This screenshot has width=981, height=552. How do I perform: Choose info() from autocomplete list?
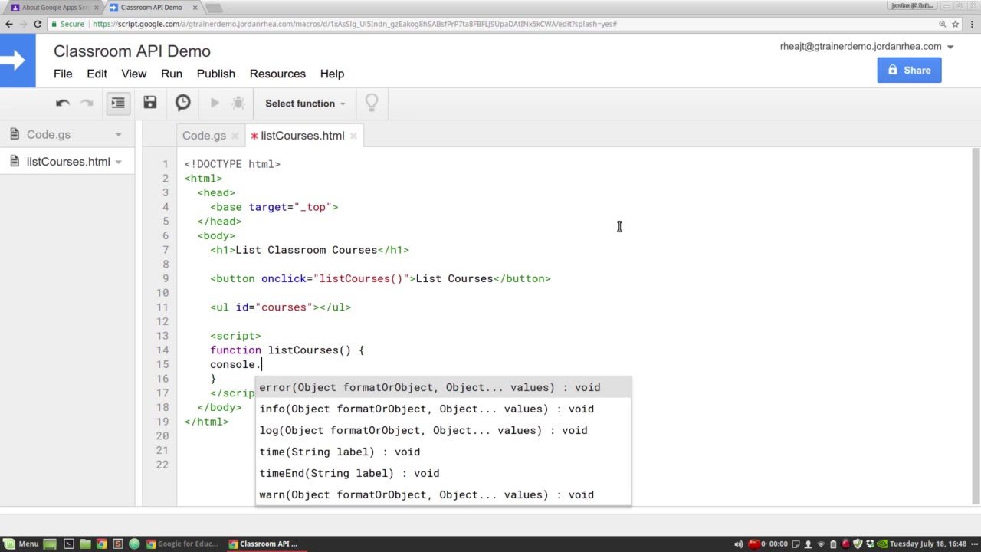(x=443, y=409)
